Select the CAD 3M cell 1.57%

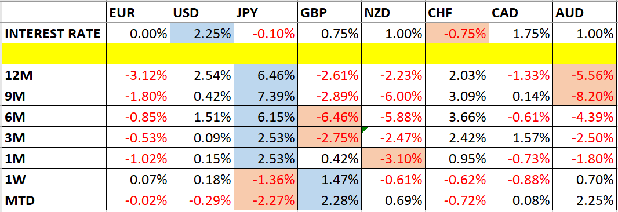pos(521,137)
